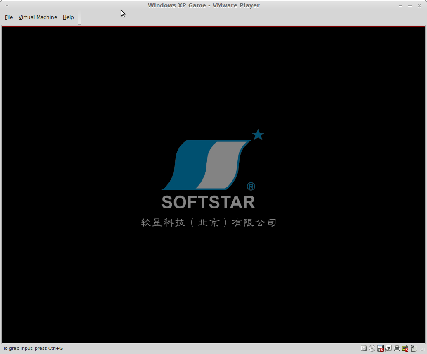Screen dimensions: 427x354
Task: Open the Virtual Machine menu
Action: click(38, 17)
